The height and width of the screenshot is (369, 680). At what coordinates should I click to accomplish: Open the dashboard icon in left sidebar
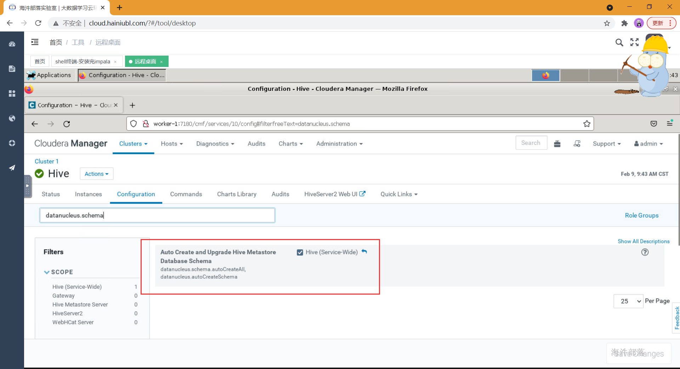pyautogui.click(x=12, y=44)
